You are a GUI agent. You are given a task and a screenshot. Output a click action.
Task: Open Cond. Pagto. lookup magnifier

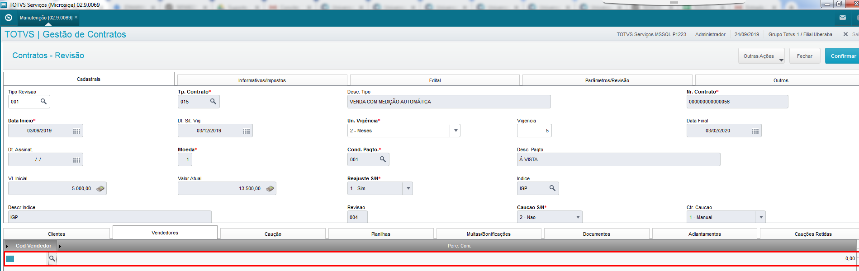click(383, 159)
